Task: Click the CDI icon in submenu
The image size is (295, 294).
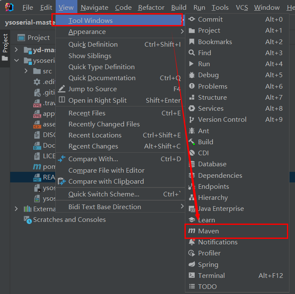Action: 192,153
